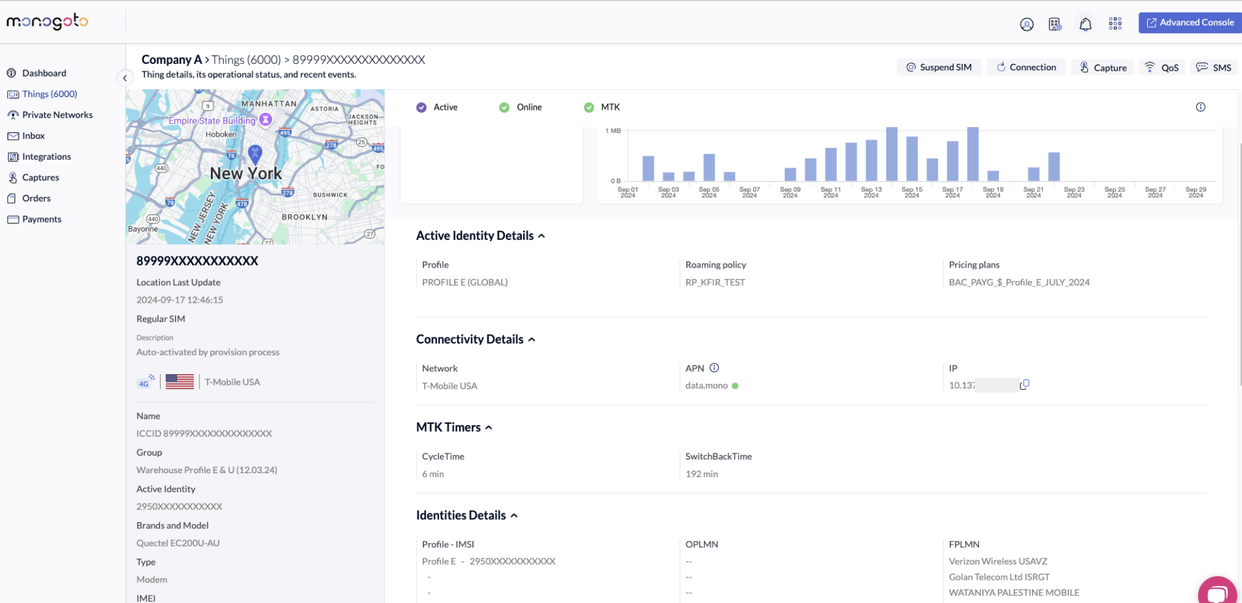
Task: Open the chat support bubble
Action: pyautogui.click(x=1217, y=592)
